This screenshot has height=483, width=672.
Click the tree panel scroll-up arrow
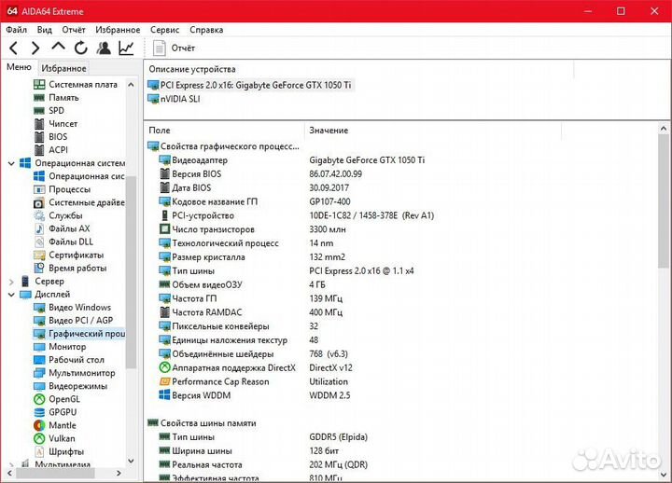point(132,85)
